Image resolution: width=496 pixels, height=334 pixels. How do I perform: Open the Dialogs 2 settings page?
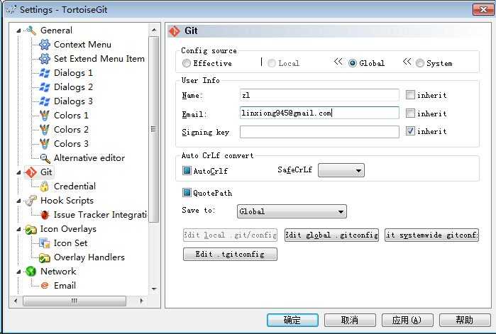(x=73, y=87)
